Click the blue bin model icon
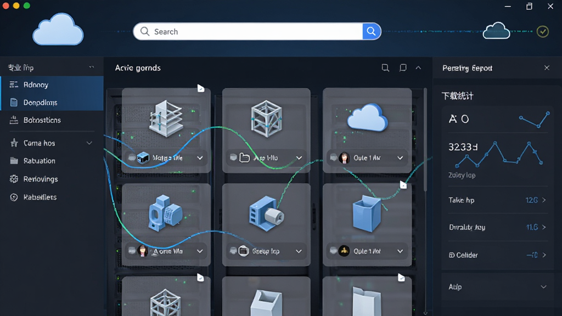The image size is (562, 316). click(367, 214)
